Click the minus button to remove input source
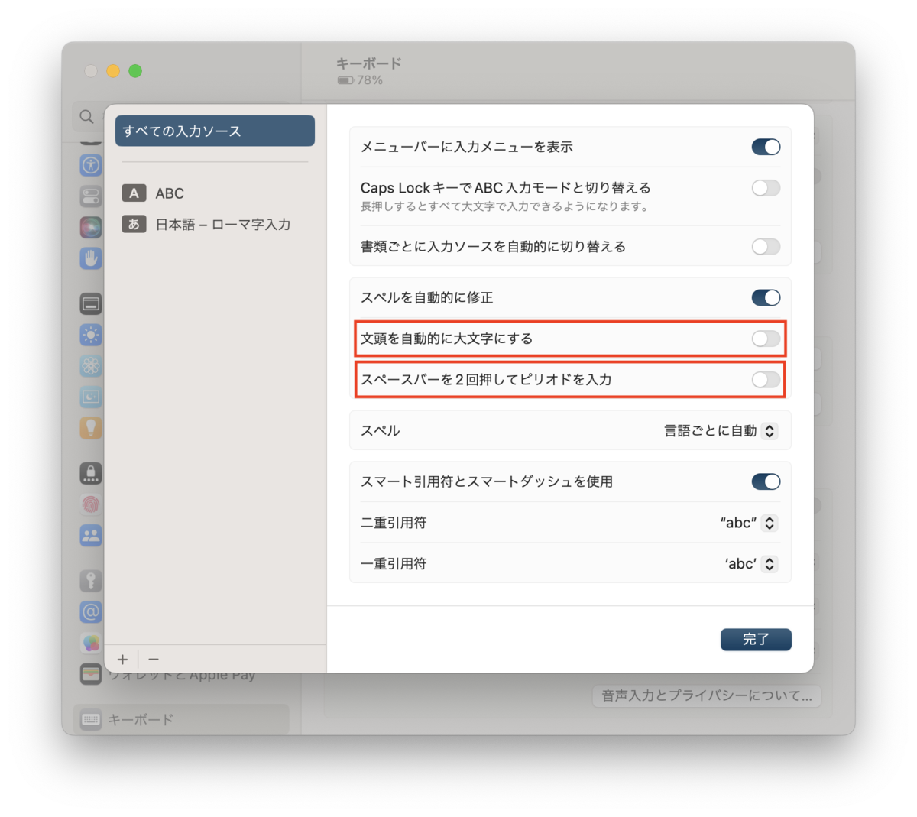The width and height of the screenshot is (917, 817). 154,659
